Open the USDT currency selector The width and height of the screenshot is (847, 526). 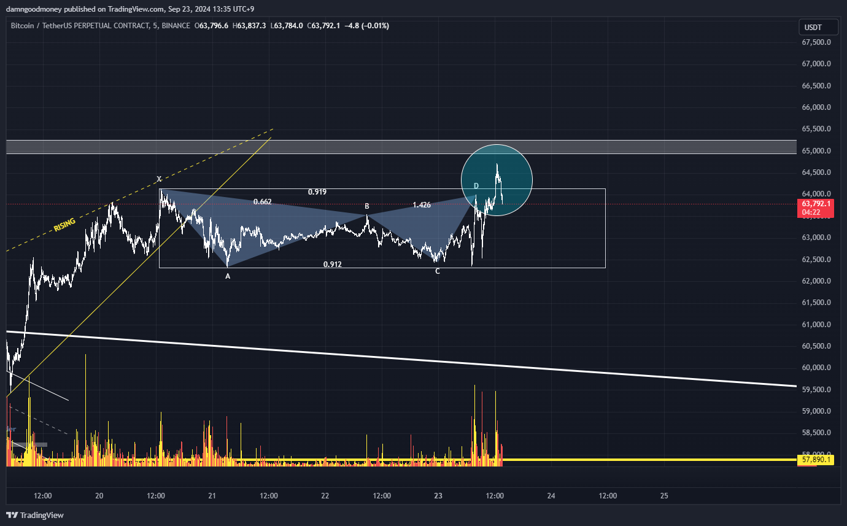pos(819,28)
